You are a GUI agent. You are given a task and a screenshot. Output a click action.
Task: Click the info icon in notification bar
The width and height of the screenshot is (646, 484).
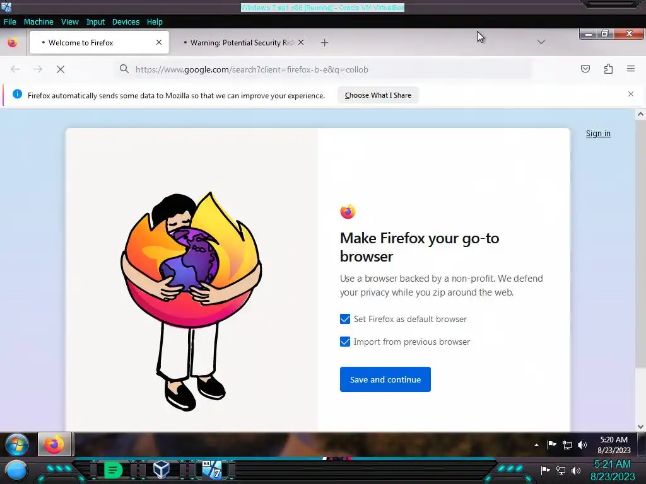[x=17, y=95]
